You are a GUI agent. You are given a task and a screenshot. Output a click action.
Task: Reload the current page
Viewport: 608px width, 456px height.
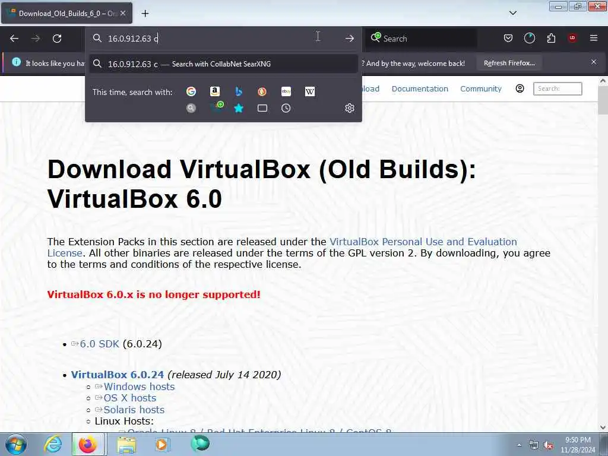[57, 39]
